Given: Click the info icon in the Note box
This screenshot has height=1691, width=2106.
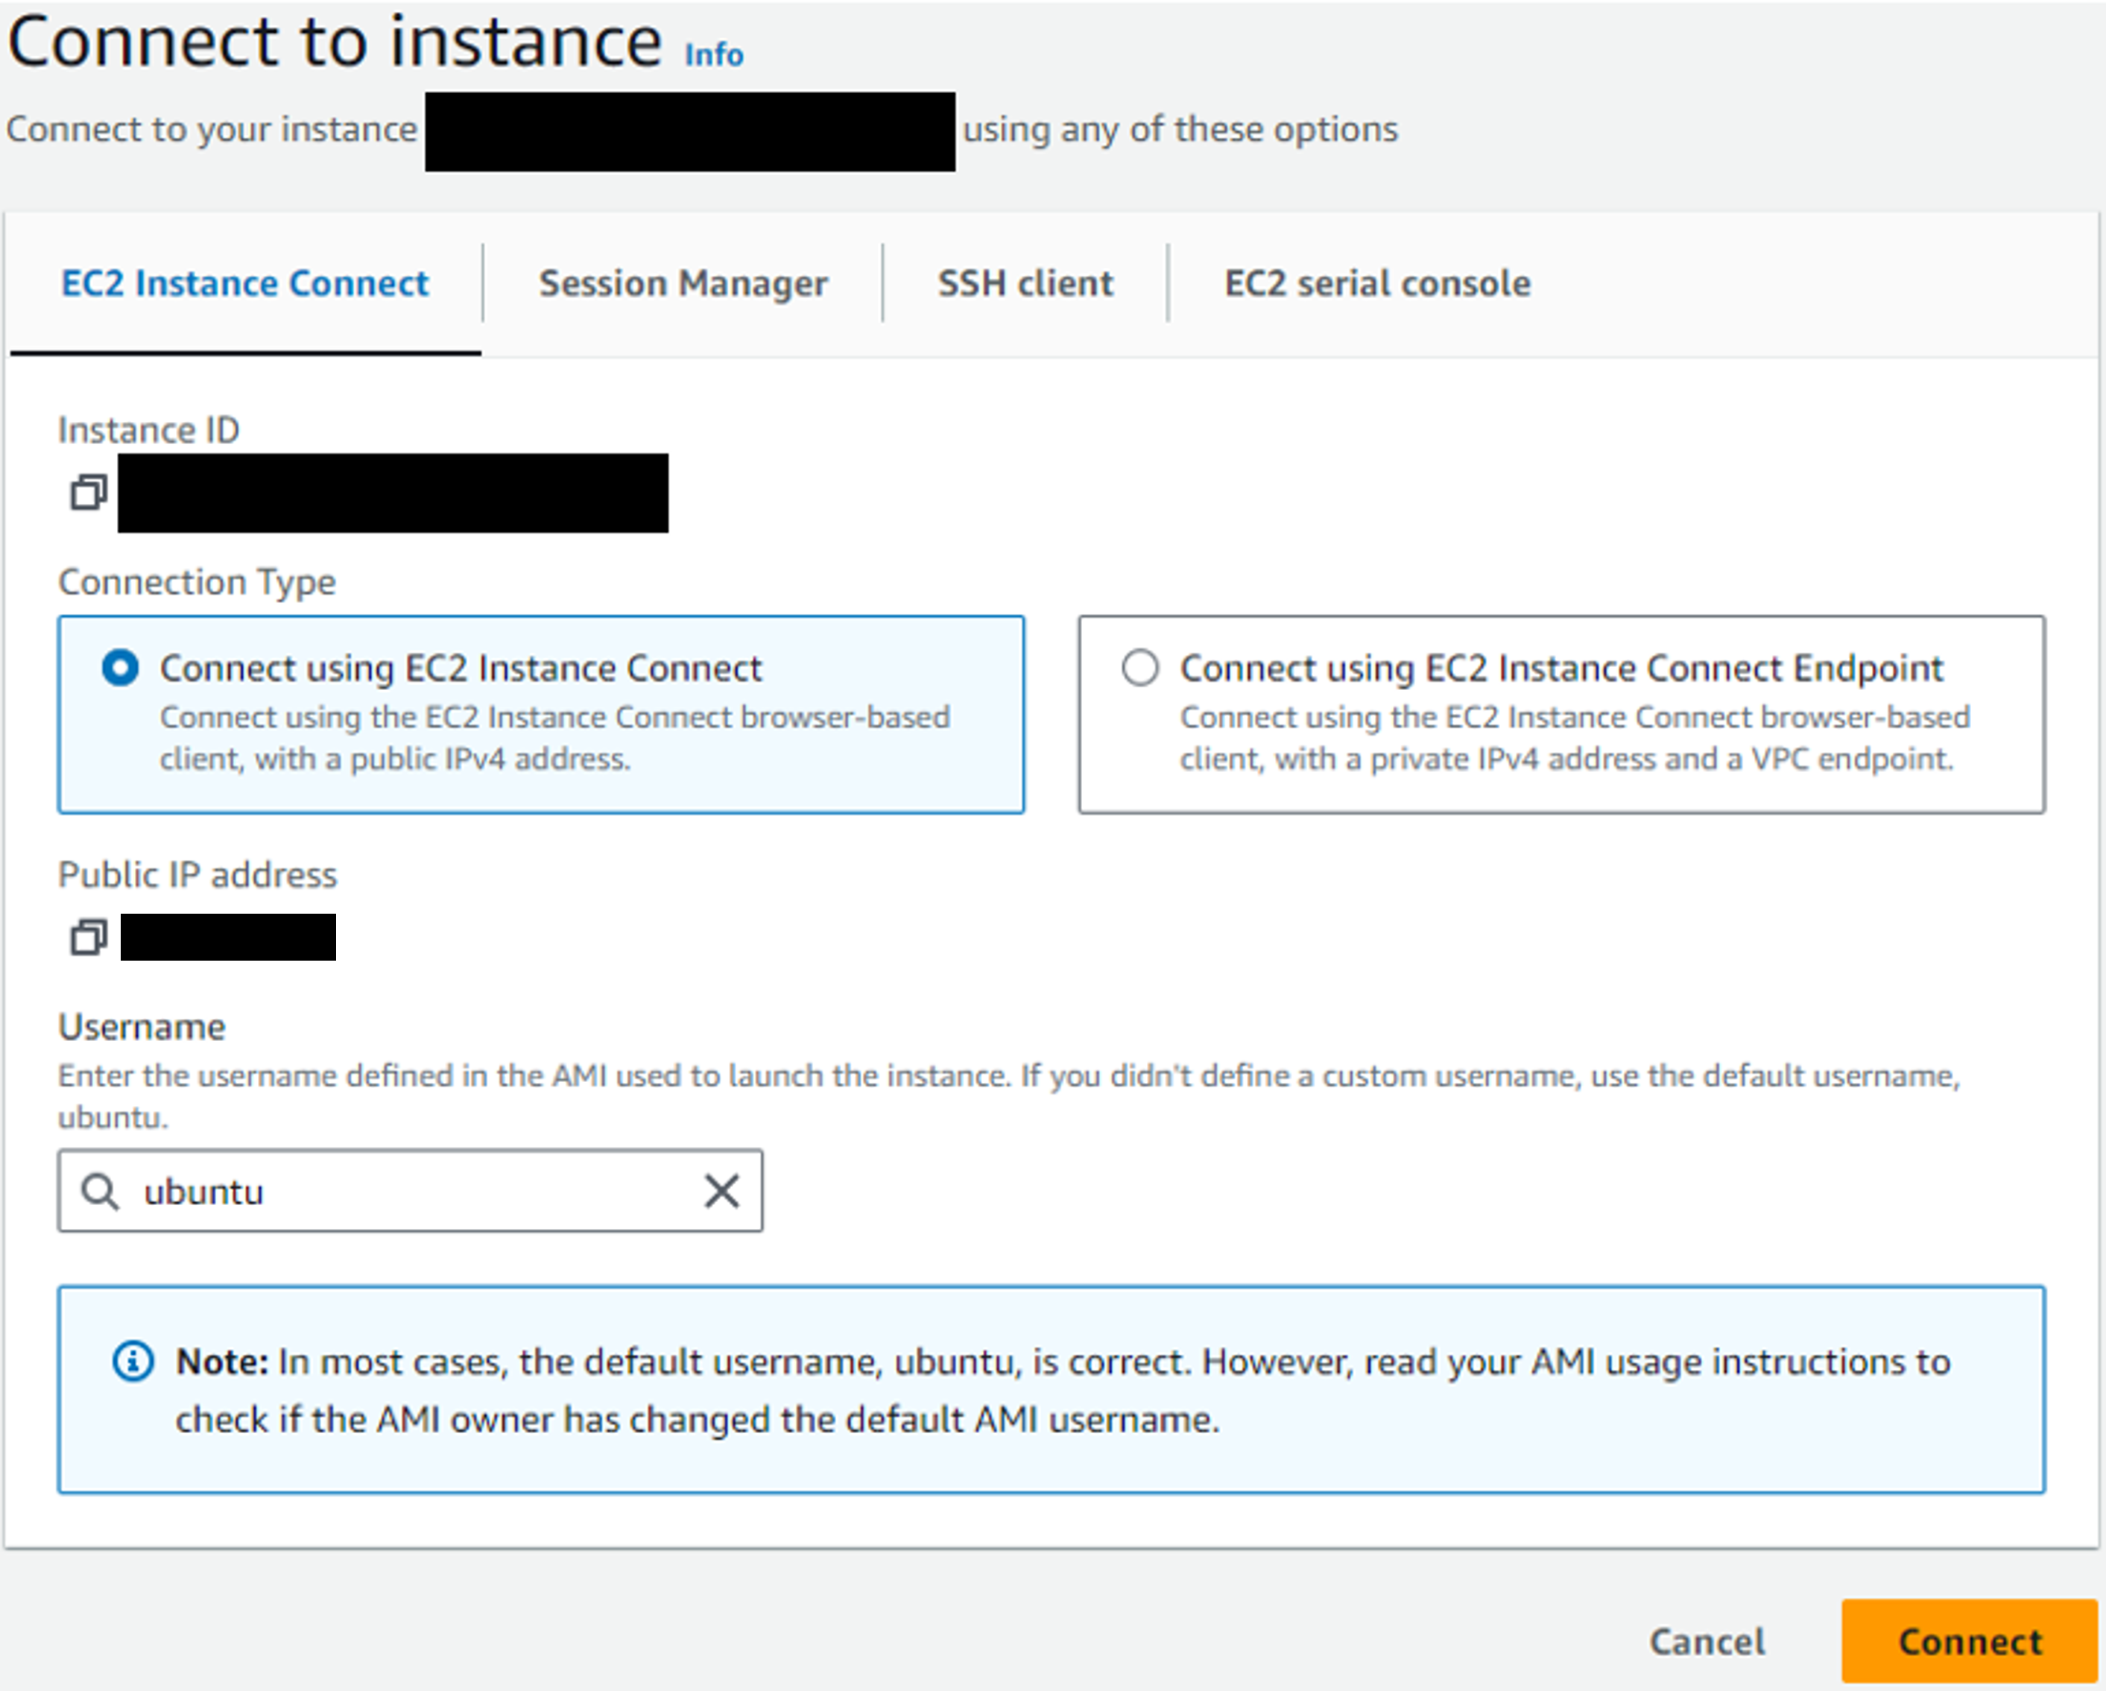Looking at the screenshot, I should click(133, 1361).
